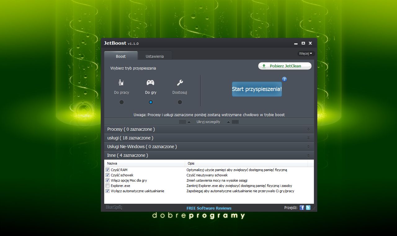Click the 'Optymalizuj użycie pamięci' description
This screenshot has height=236, width=397.
237,170
